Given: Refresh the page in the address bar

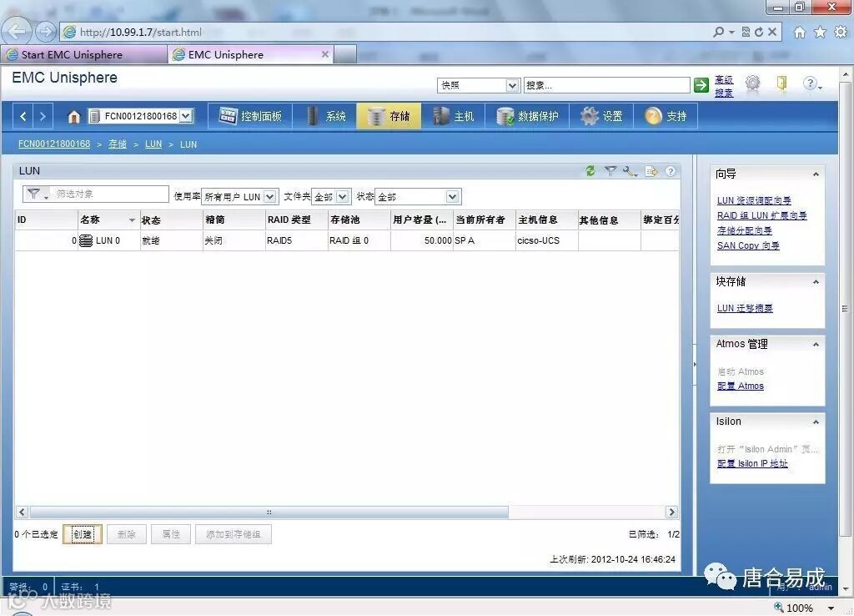Looking at the screenshot, I should 759,33.
